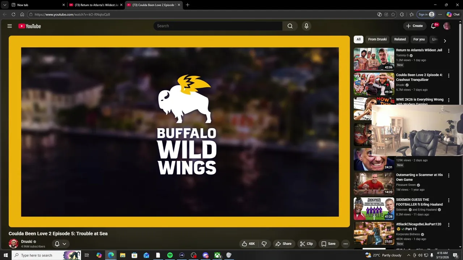Select the For you filter chip
Viewport: 463px width, 260px height.
(419, 39)
